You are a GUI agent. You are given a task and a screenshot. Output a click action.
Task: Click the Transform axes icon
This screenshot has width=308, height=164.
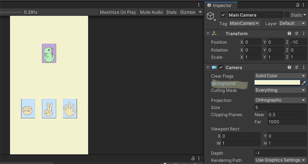214,34
